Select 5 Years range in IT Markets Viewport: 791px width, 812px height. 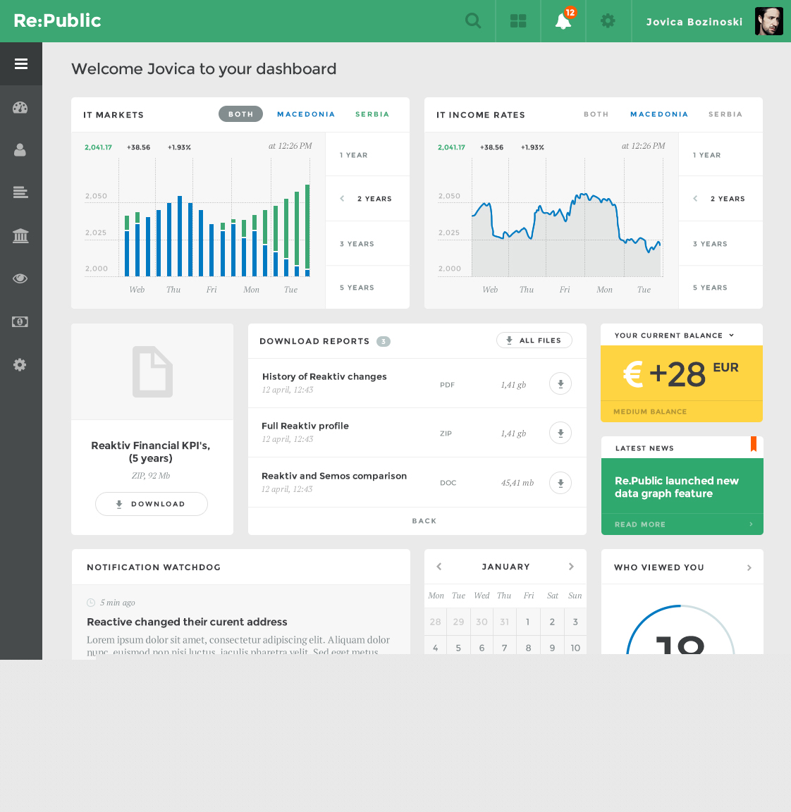[357, 288]
